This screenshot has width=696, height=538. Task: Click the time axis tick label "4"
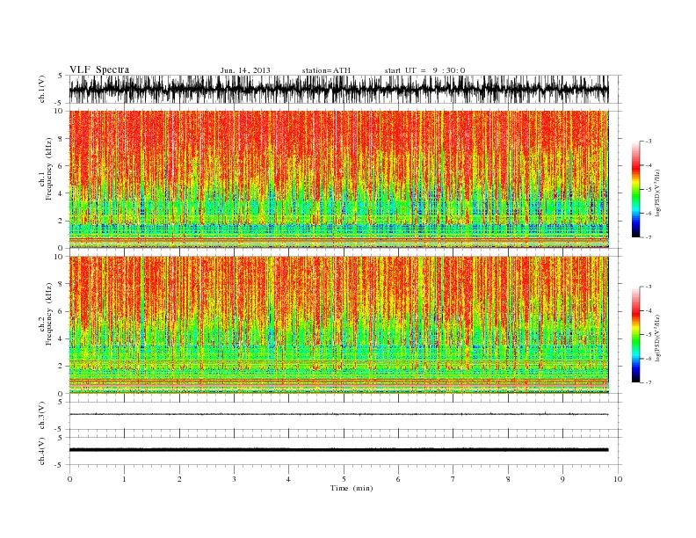(288, 479)
